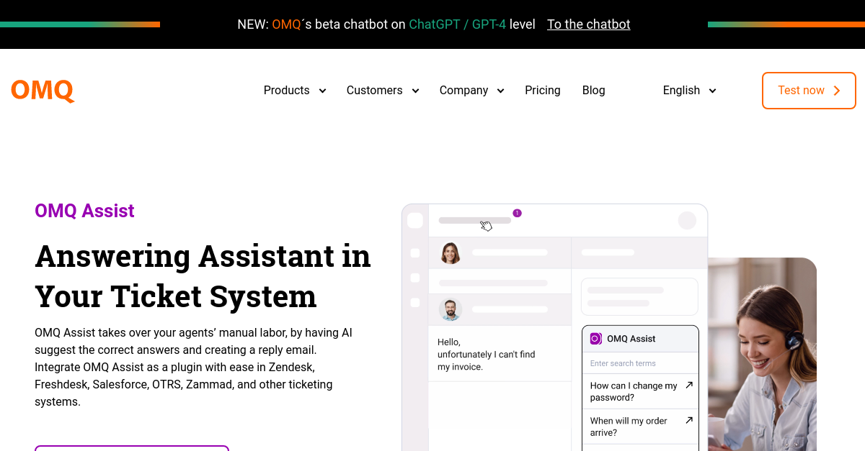
Task: Open arrow for When will my order arrive
Action: [x=689, y=420]
